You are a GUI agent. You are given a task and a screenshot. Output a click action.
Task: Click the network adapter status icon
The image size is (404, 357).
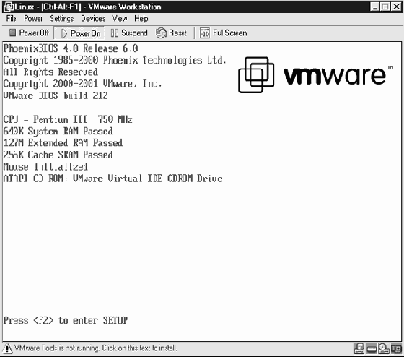[396, 349]
